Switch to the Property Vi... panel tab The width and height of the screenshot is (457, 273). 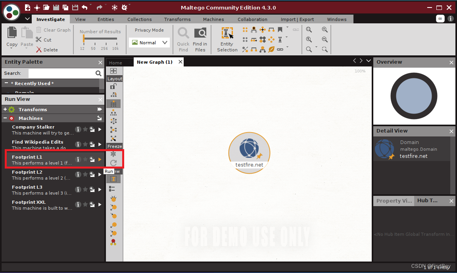click(x=394, y=201)
